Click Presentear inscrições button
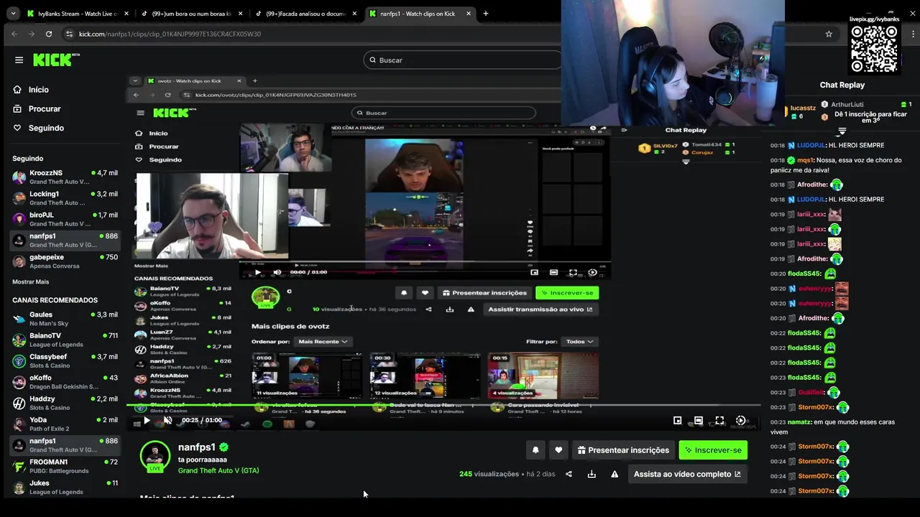920x517 pixels. (624, 450)
